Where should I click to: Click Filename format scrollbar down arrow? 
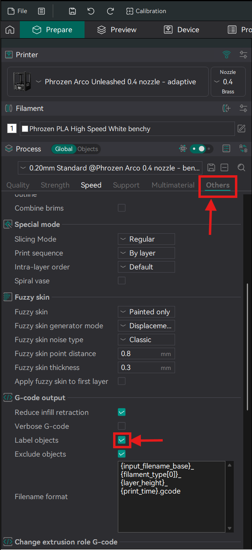click(229, 529)
